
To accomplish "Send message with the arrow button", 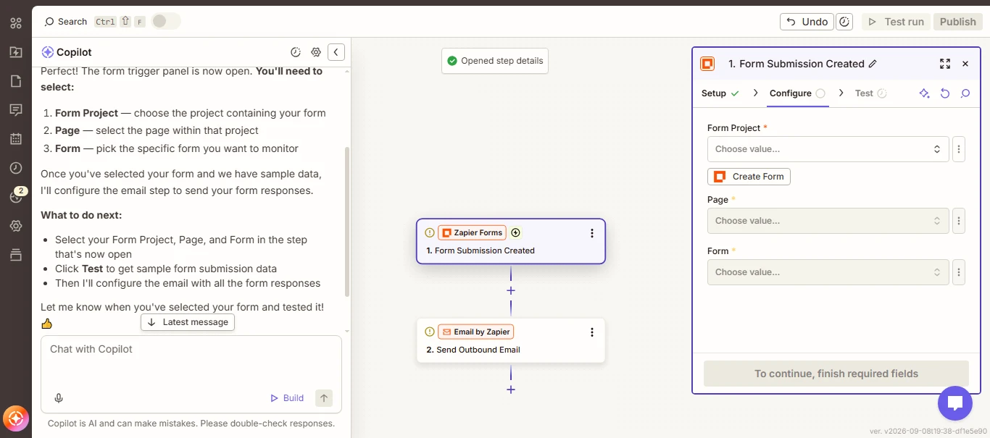I will coord(324,398).
